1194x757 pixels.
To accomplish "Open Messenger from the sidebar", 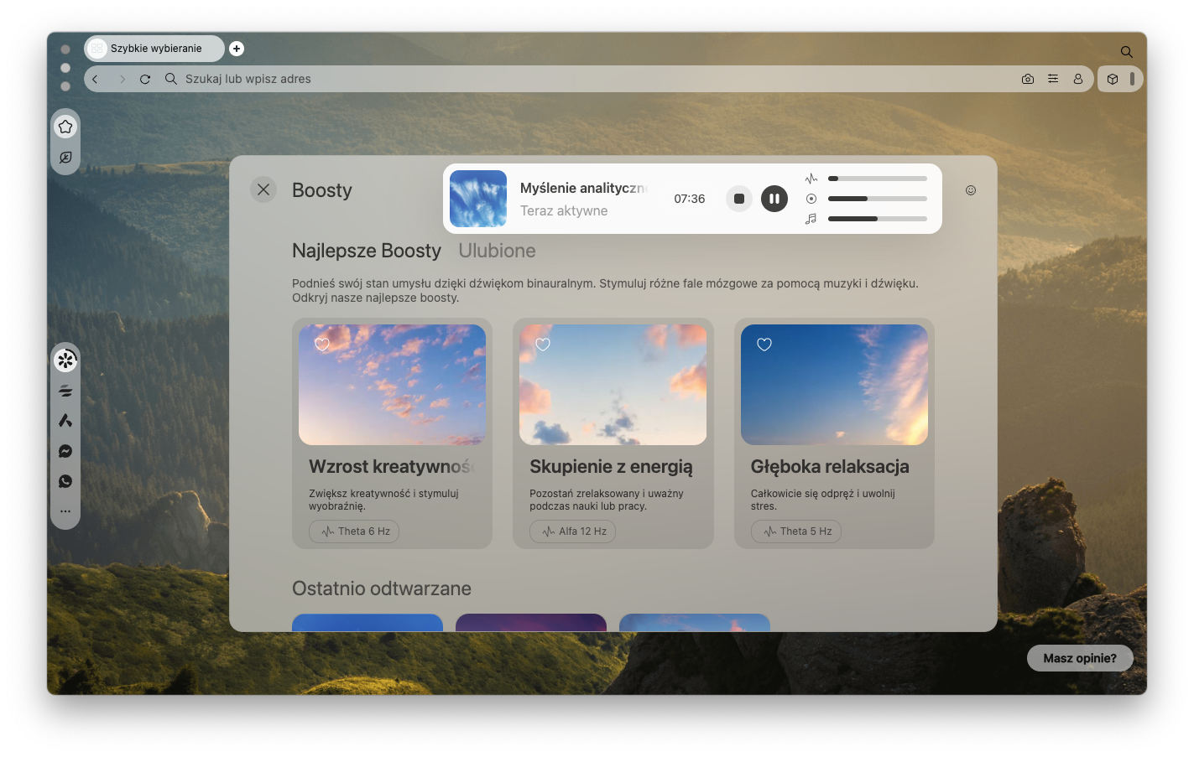I will click(65, 451).
